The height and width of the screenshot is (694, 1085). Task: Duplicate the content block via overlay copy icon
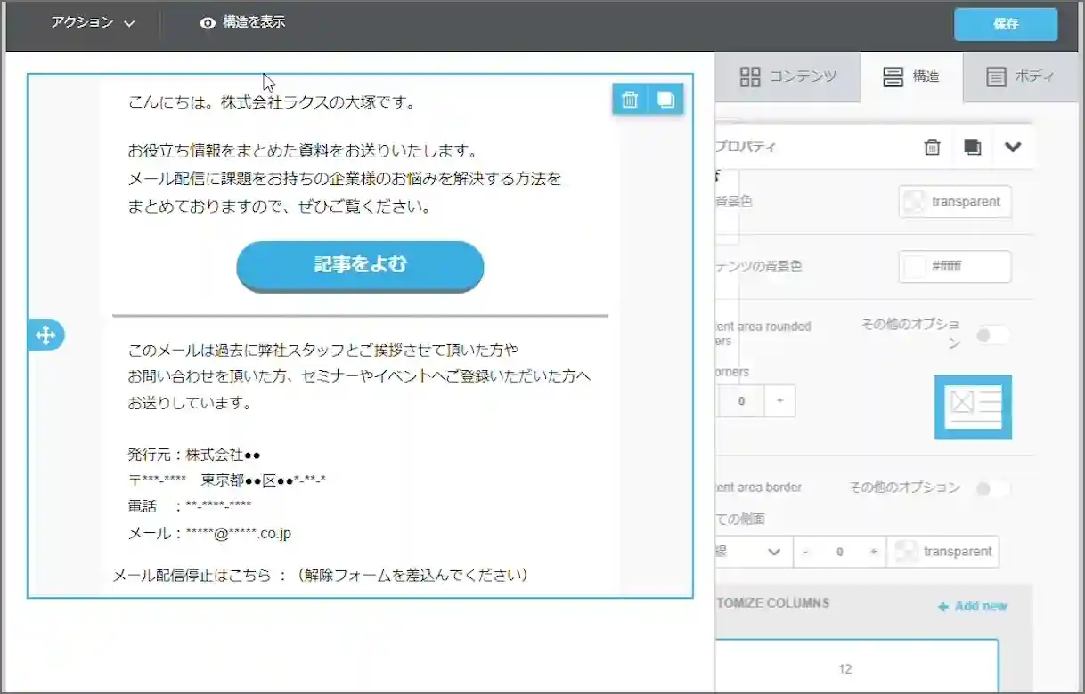pyautogui.click(x=665, y=100)
